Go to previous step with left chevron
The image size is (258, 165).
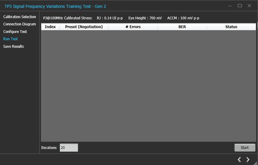click(239, 159)
